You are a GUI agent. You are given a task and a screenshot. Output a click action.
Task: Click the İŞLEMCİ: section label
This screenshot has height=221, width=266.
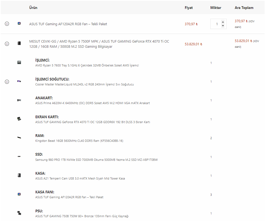(42, 60)
